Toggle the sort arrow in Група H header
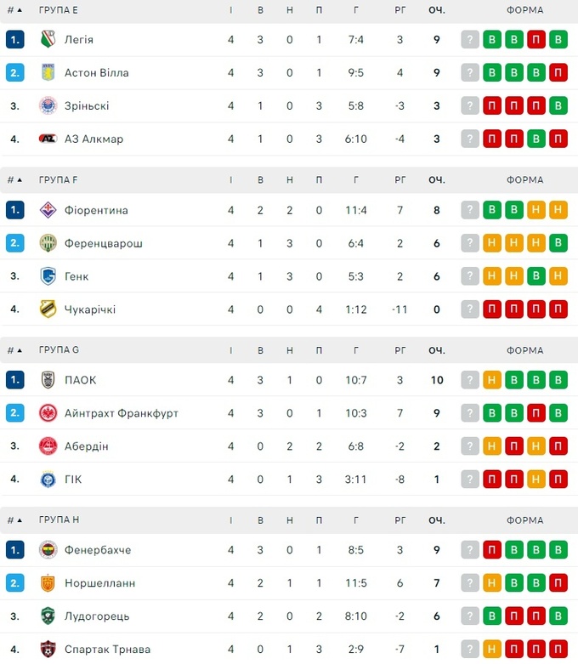This screenshot has height=664, width=578. click(20, 520)
